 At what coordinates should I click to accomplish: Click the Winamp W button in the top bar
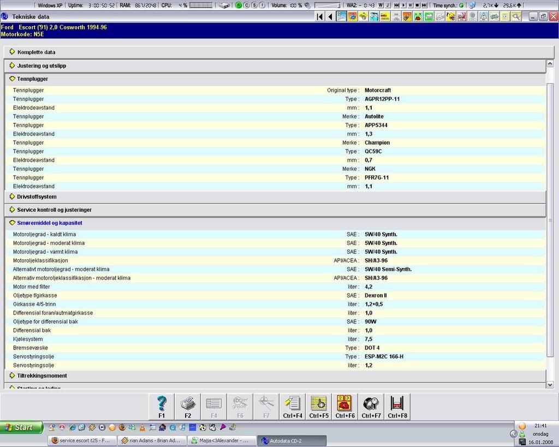pos(380,5)
